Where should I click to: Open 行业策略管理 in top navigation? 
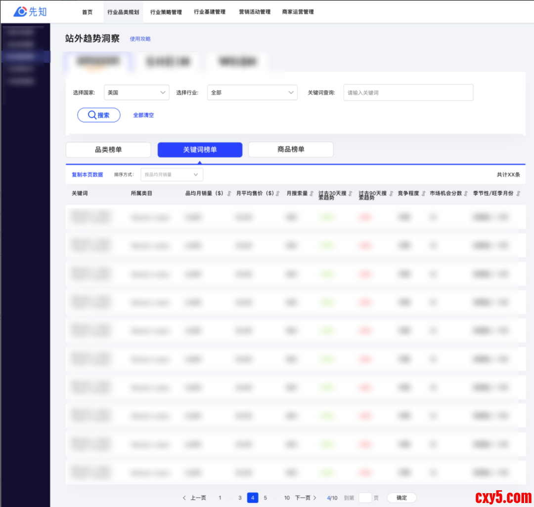166,12
